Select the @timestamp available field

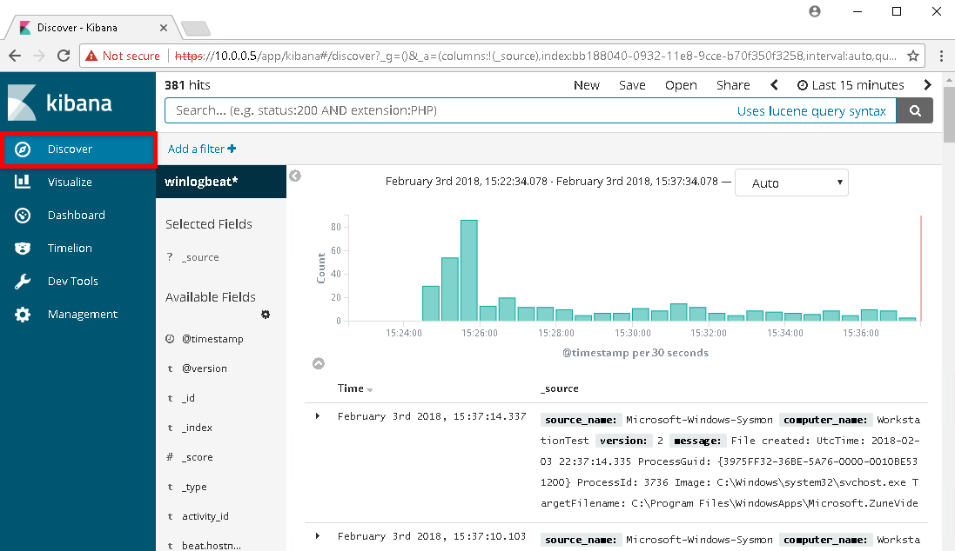(x=212, y=339)
